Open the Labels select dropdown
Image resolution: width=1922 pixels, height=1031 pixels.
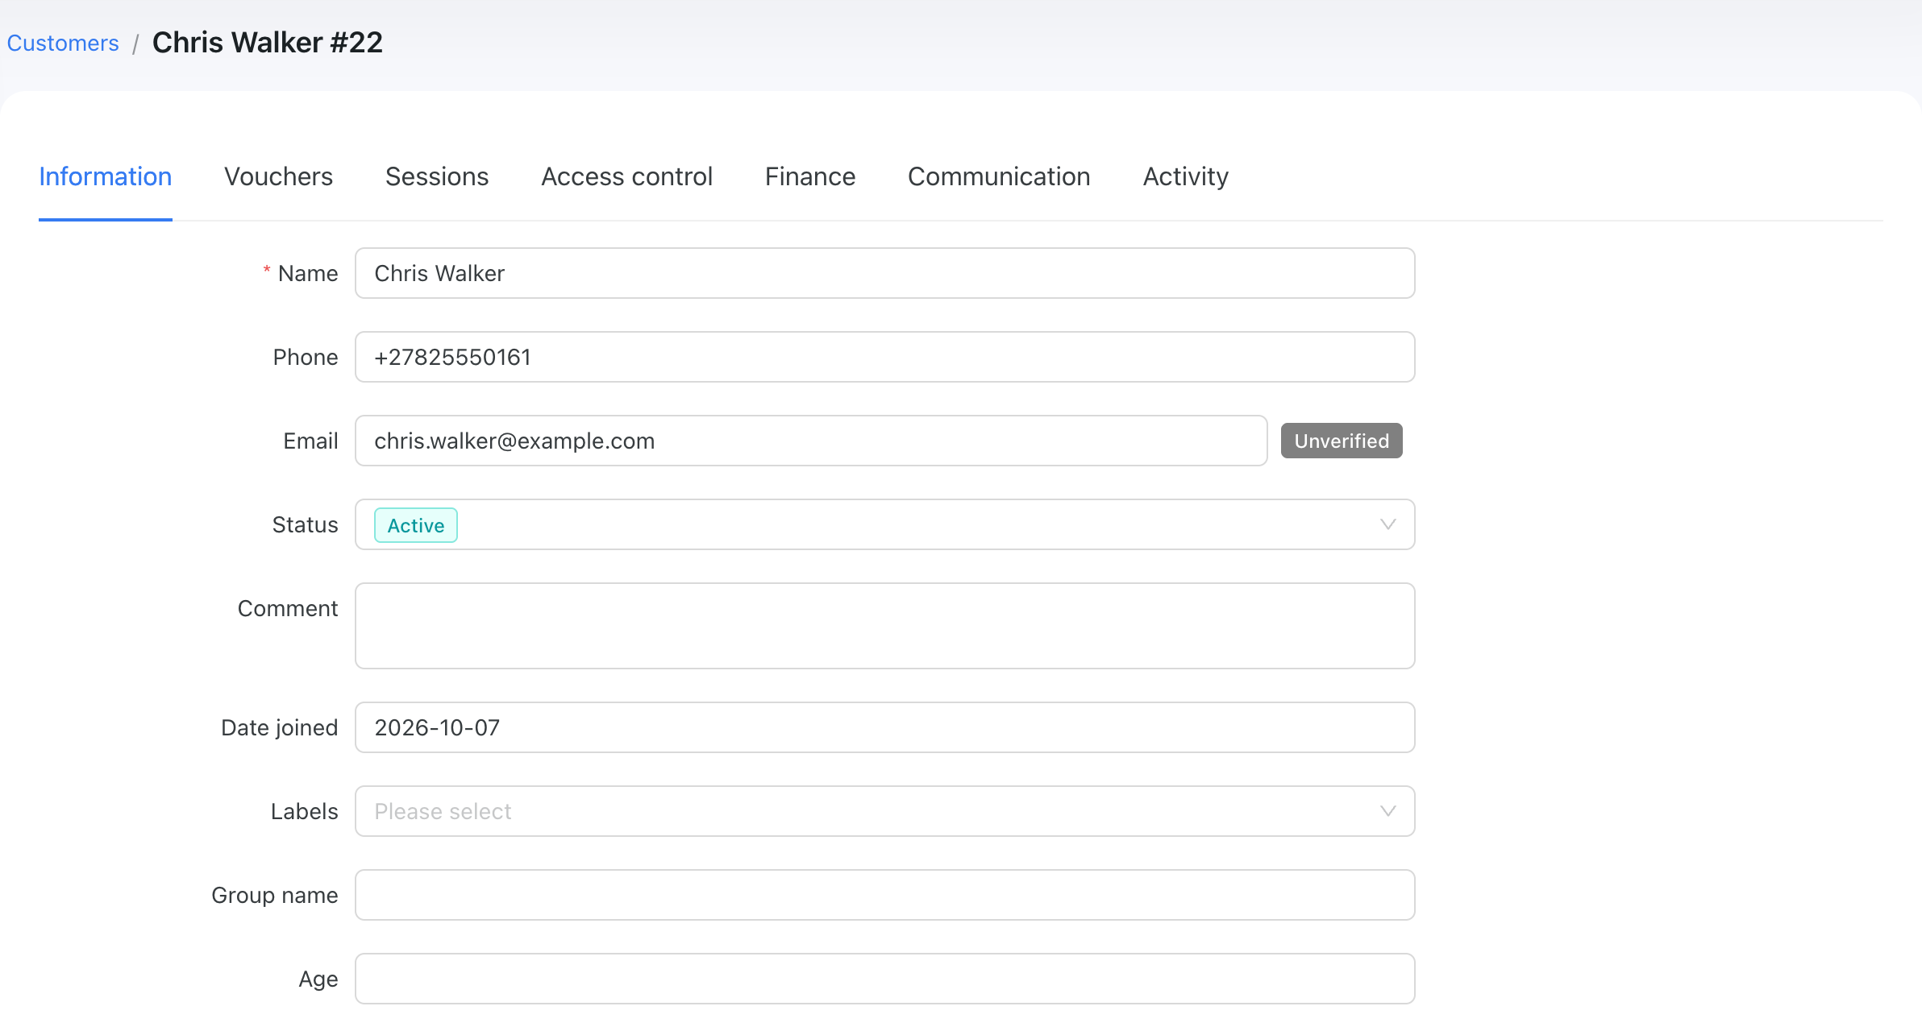(x=884, y=811)
